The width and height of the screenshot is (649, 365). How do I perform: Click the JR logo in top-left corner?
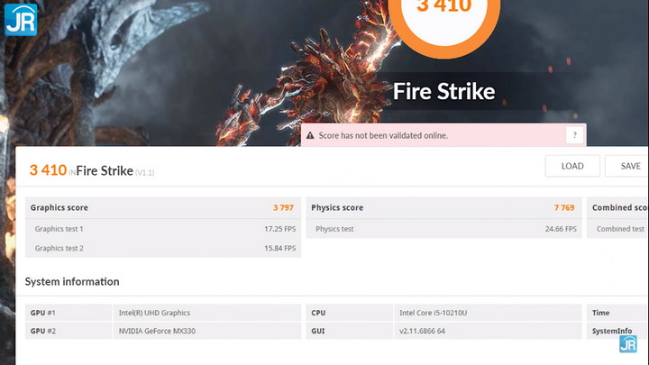click(x=21, y=20)
